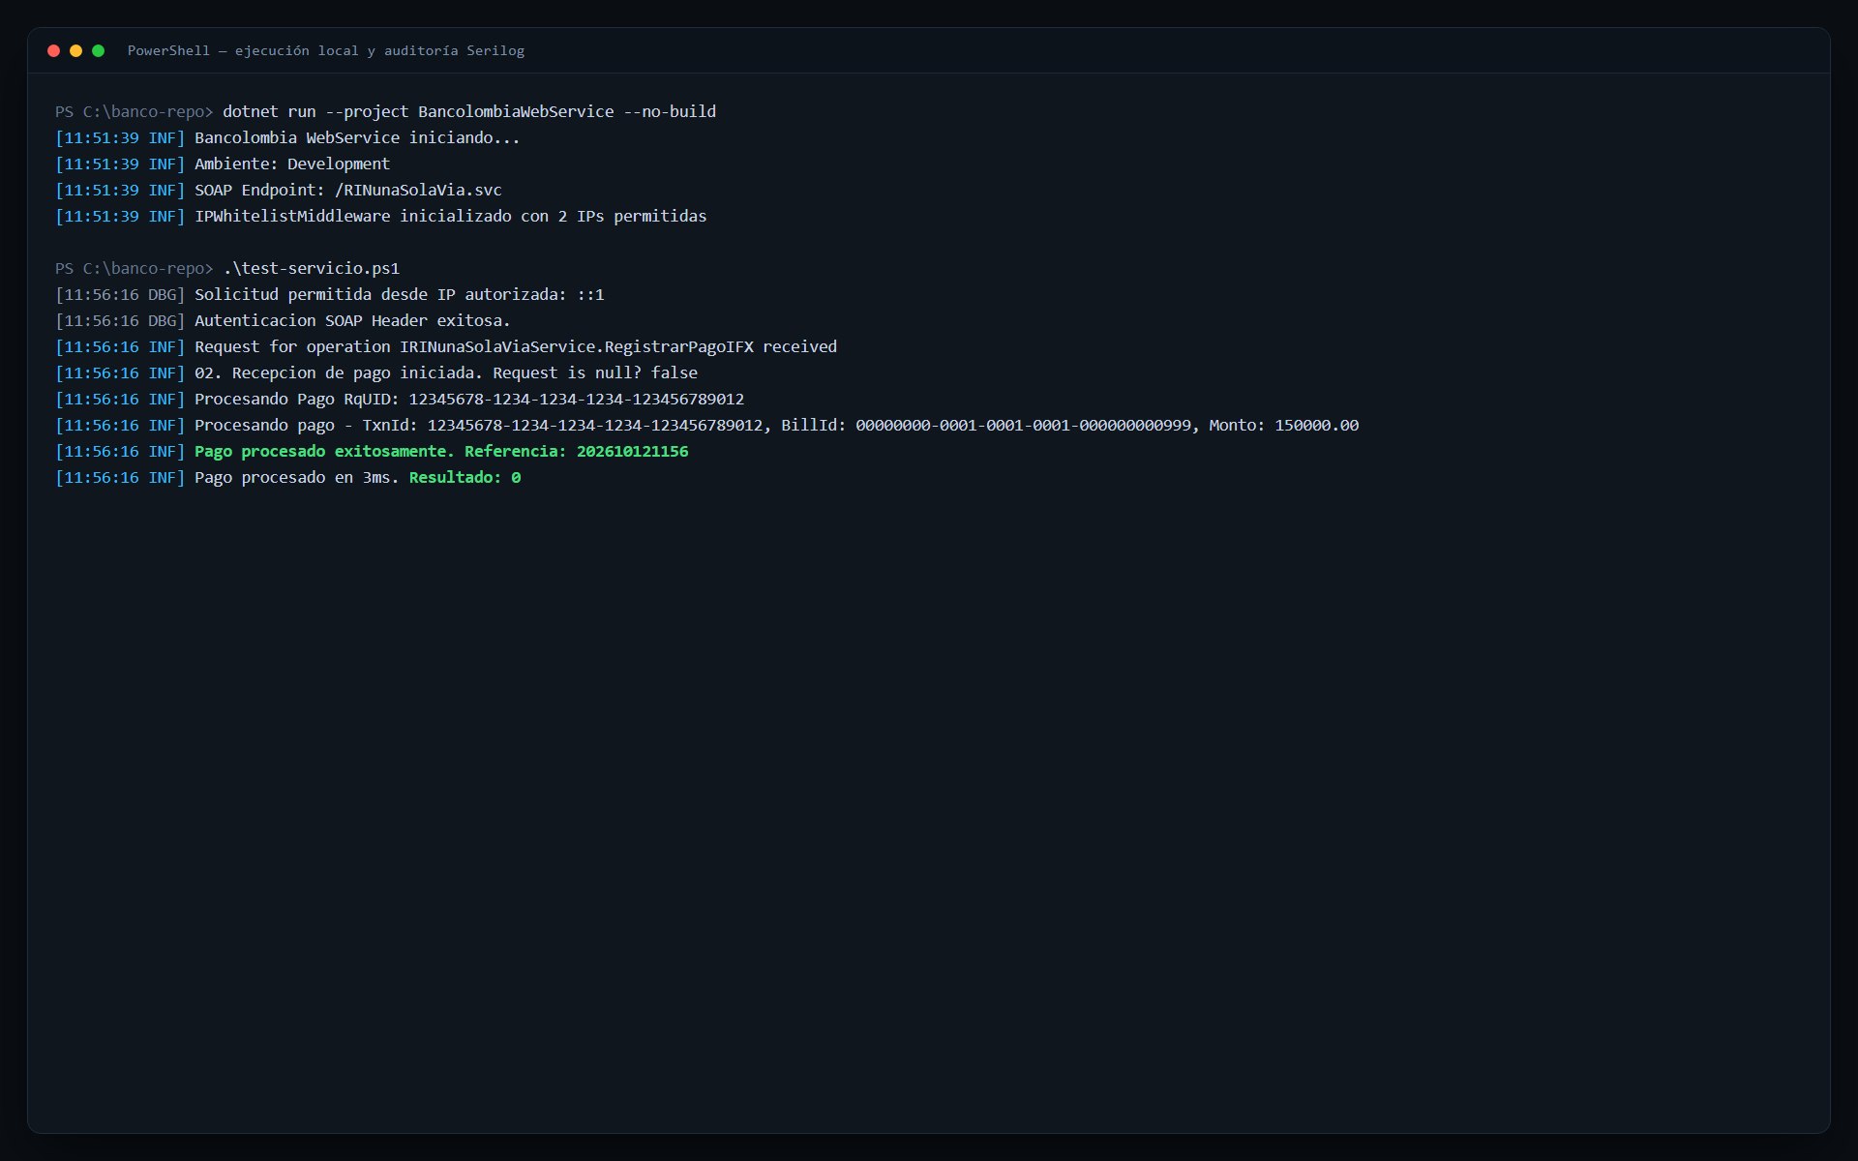1858x1161 pixels.
Task: Click the first 'PS C:\banco-repo>' prompt
Action: 134,111
